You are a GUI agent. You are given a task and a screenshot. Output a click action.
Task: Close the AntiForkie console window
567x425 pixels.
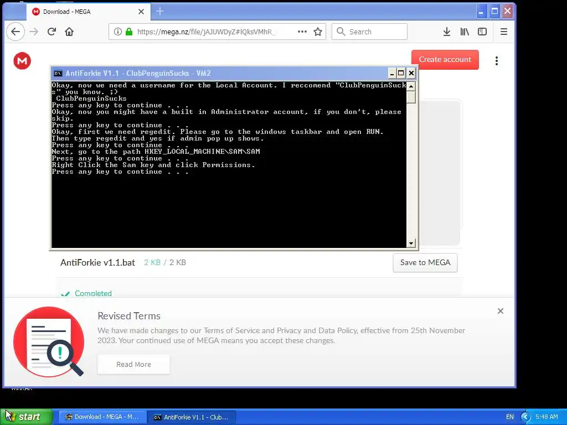(x=411, y=74)
